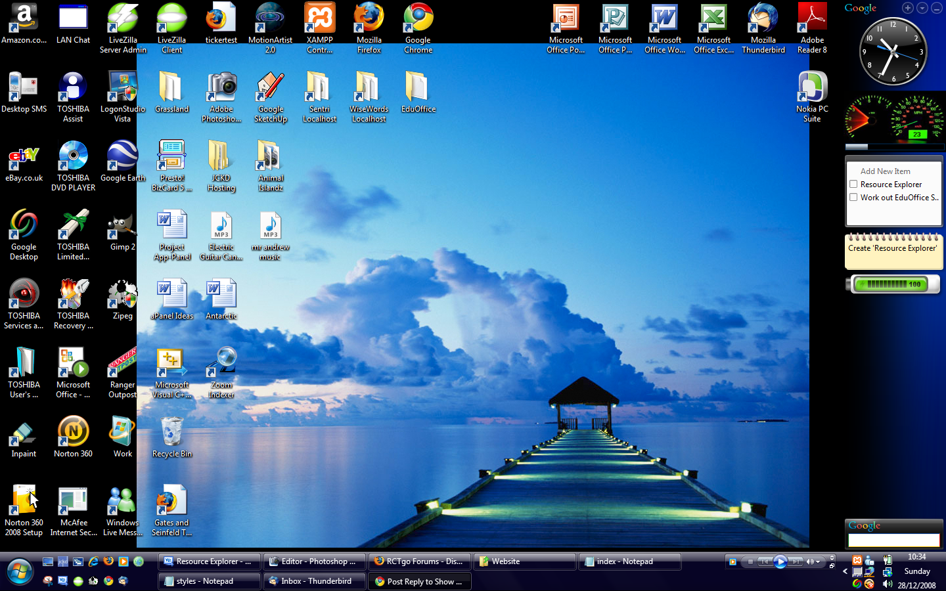Select Mozilla Thunderbird desktop shortcut
This screenshot has width=946, height=591.
click(x=763, y=20)
